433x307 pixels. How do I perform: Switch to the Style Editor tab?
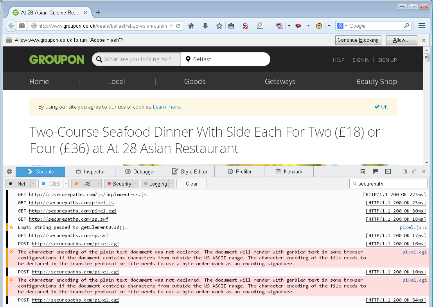tap(190, 171)
